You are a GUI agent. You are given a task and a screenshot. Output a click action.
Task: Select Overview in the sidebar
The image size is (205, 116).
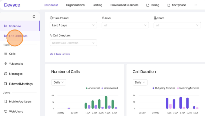coord(20,26)
